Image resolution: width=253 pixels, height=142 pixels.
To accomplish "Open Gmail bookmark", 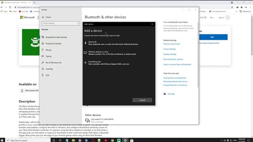I will pyautogui.click(x=13, y=11).
